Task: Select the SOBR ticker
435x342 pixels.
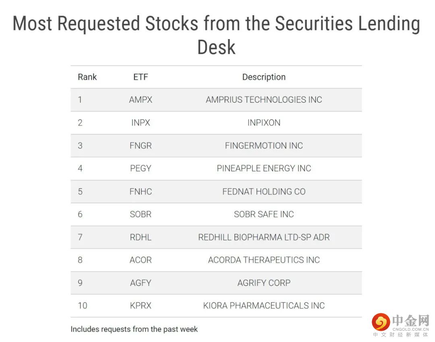Action: coord(141,214)
